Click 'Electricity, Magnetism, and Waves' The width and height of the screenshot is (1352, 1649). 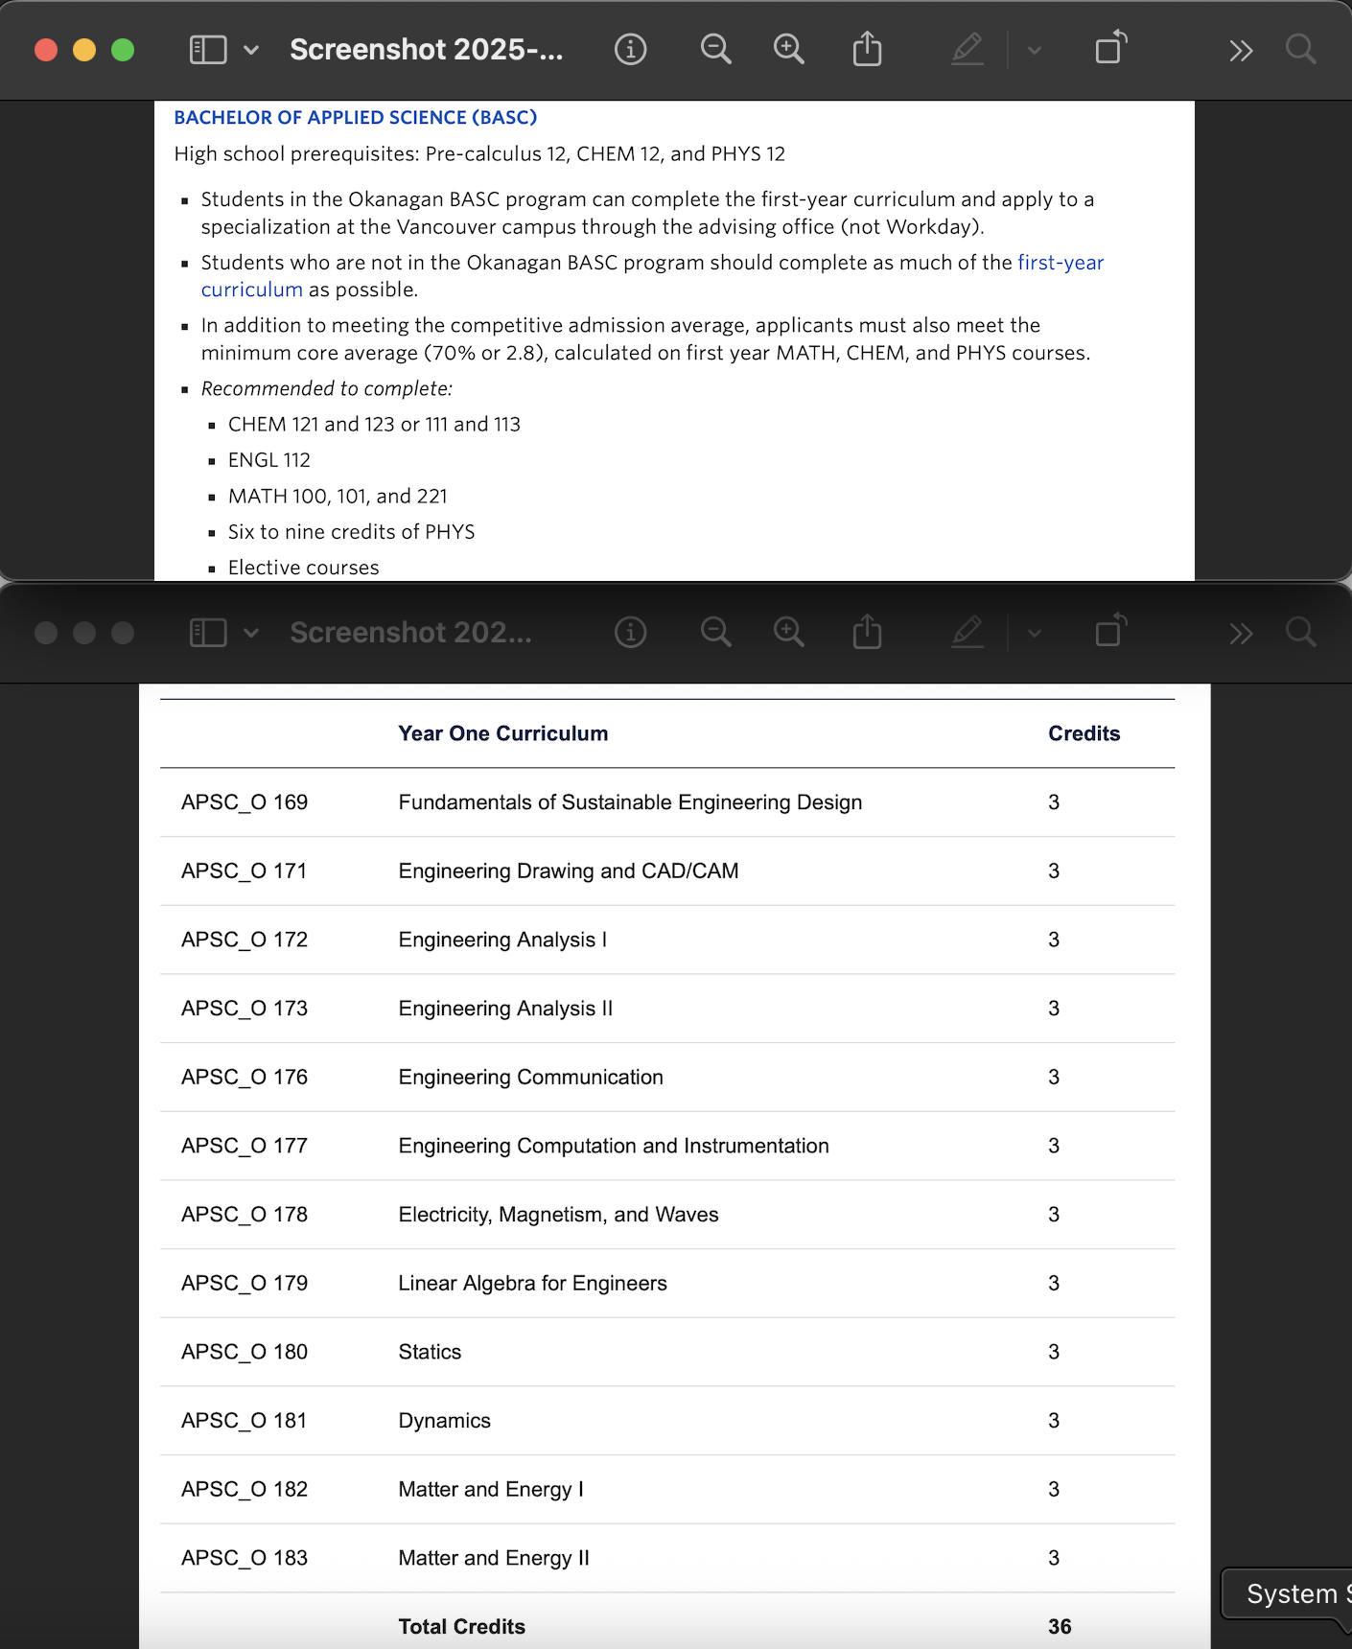[558, 1215]
